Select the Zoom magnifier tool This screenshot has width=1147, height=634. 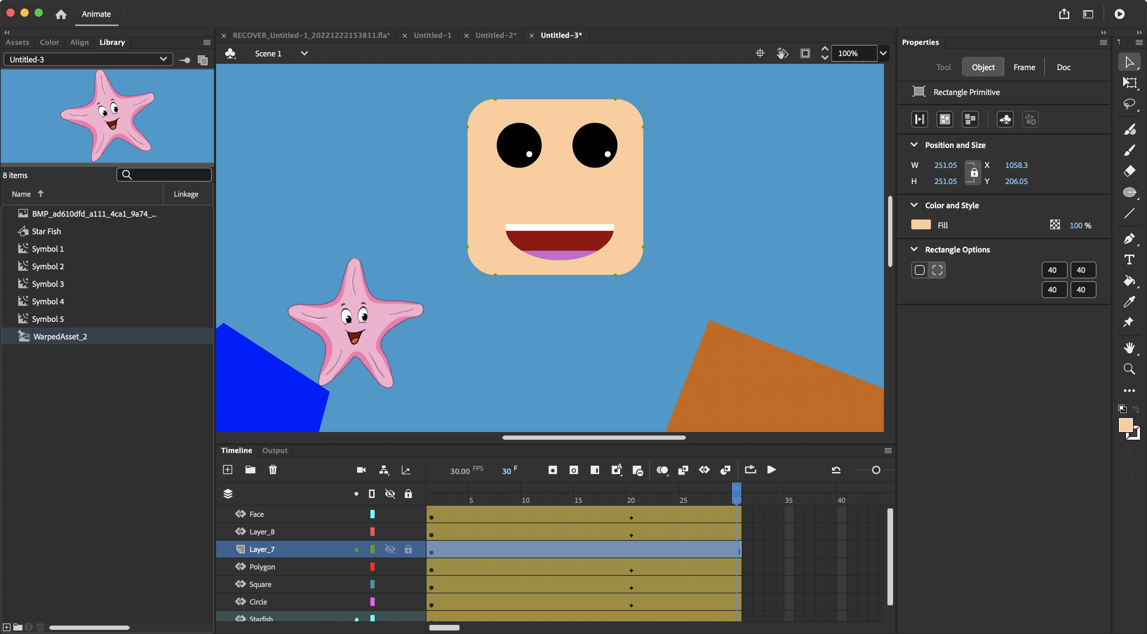click(x=1129, y=369)
